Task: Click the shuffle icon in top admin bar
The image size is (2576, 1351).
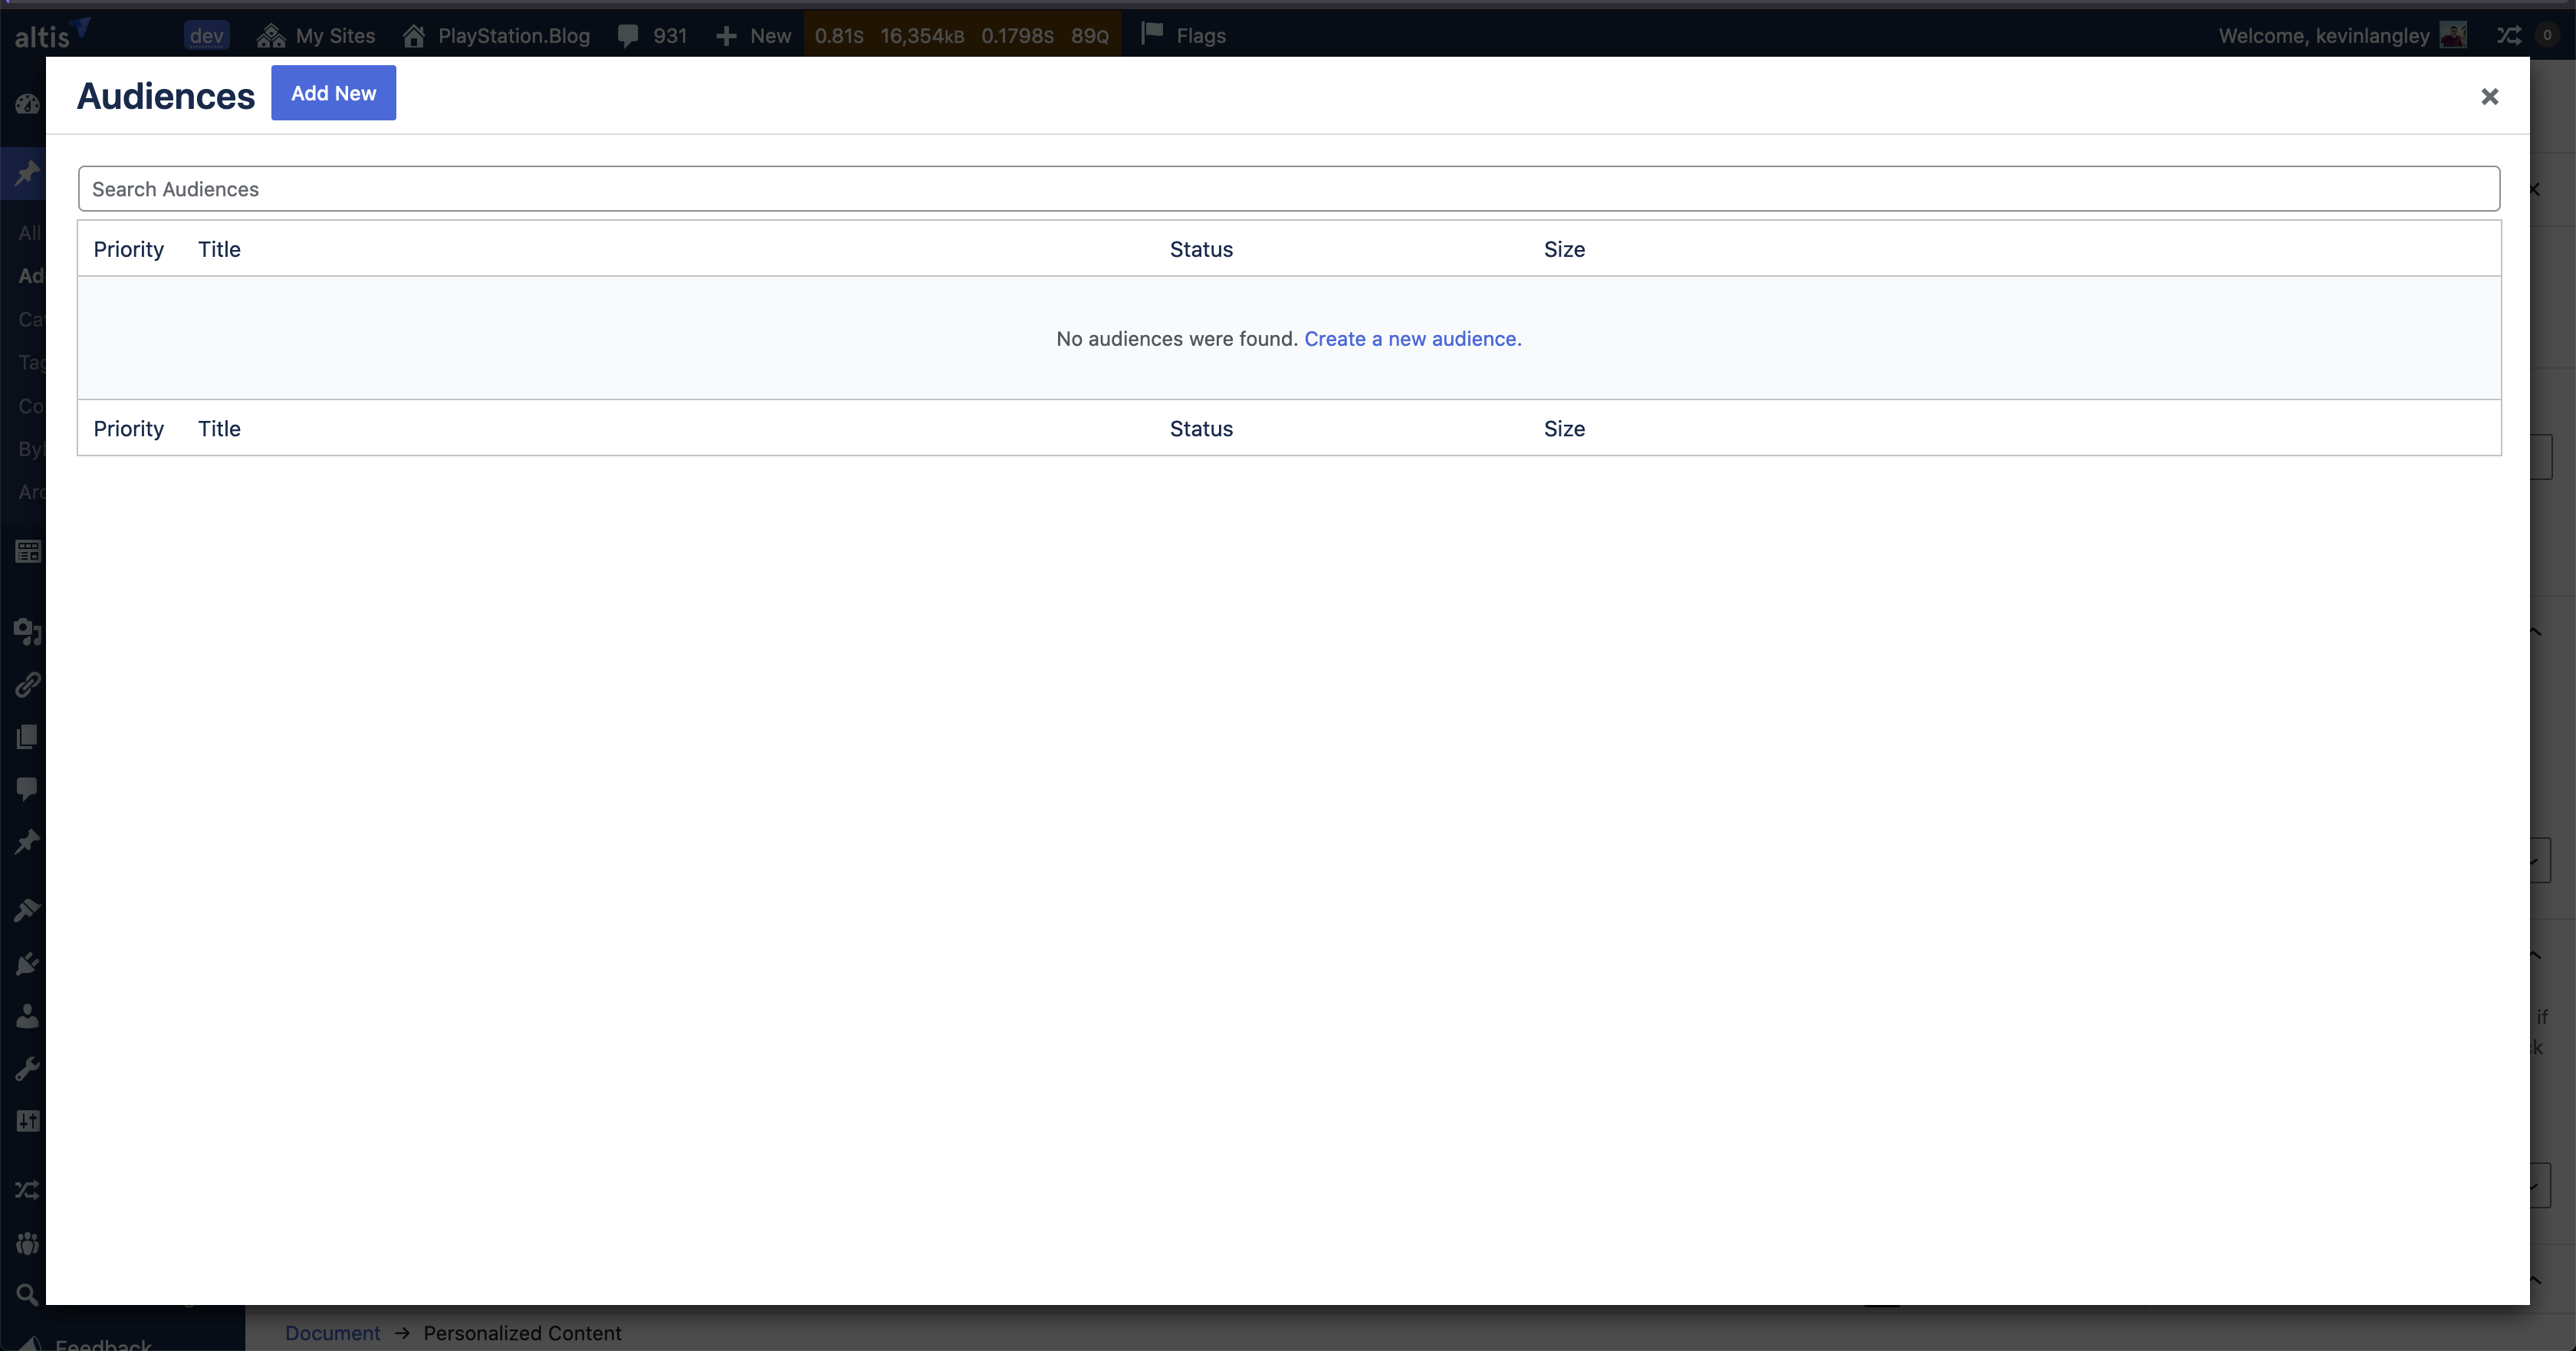Action: [2509, 36]
